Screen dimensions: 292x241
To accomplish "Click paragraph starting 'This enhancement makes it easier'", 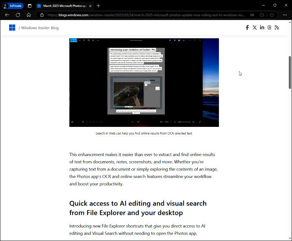I will click(x=143, y=169).
